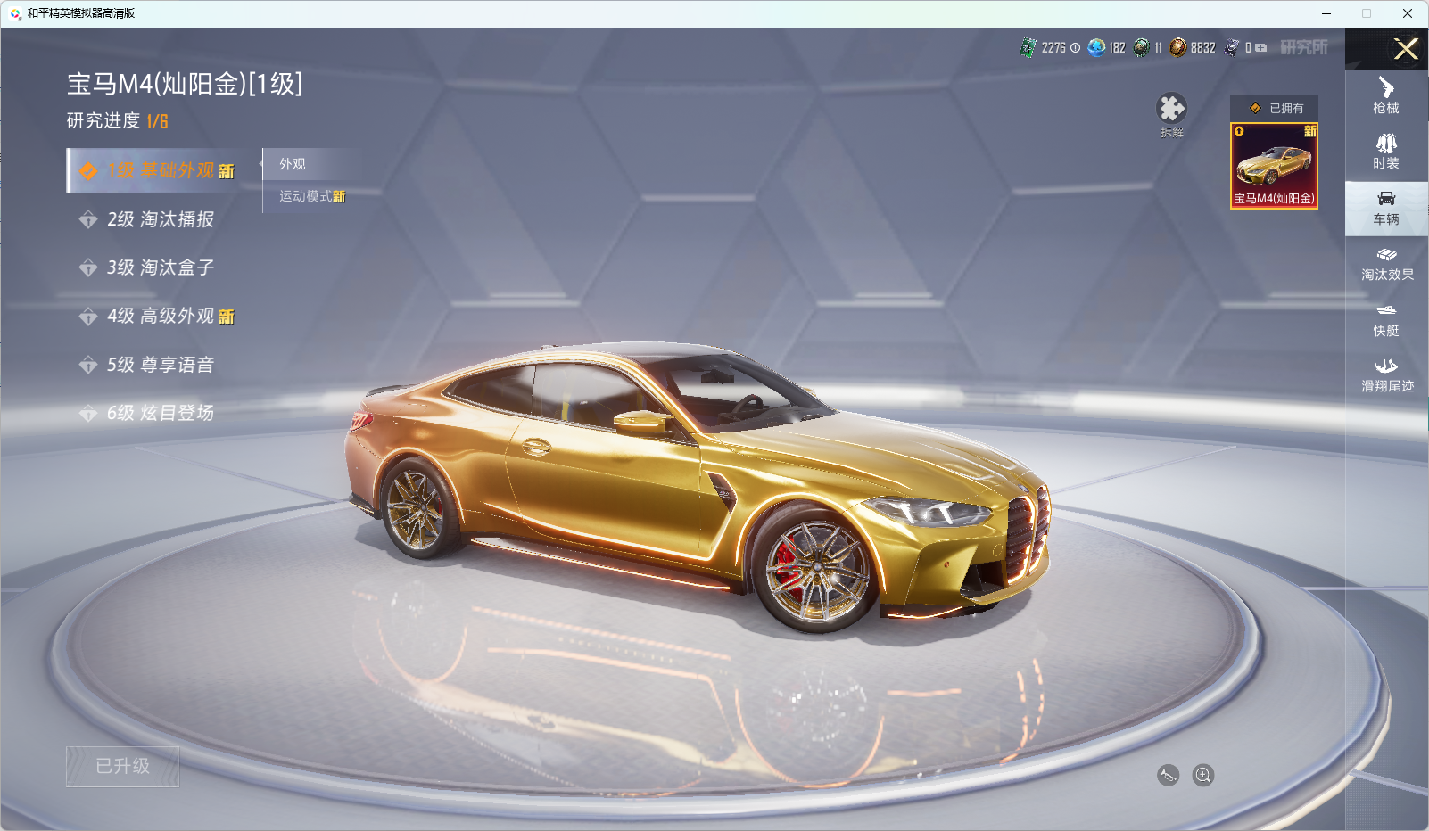
Task: Minimize the 和平精英模拟器 window
Action: (1326, 13)
